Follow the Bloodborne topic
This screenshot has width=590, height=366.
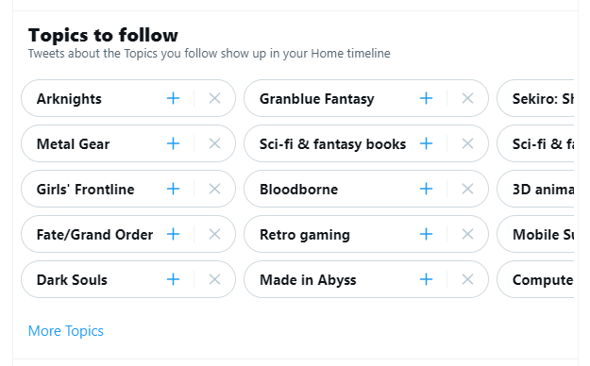point(426,189)
